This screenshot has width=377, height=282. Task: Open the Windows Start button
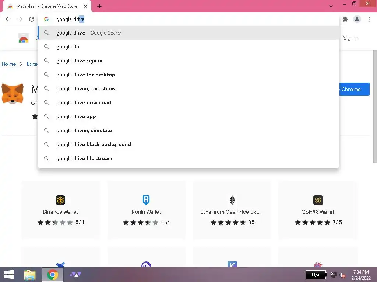coord(9,275)
